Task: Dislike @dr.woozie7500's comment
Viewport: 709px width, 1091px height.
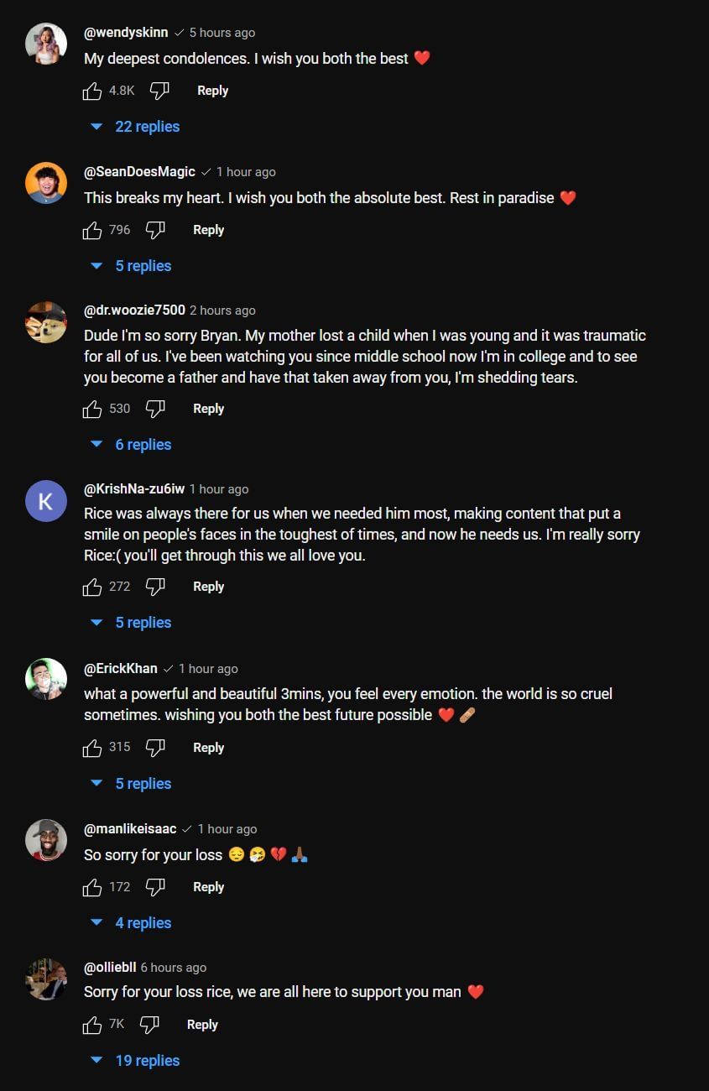Action: pyautogui.click(x=155, y=409)
